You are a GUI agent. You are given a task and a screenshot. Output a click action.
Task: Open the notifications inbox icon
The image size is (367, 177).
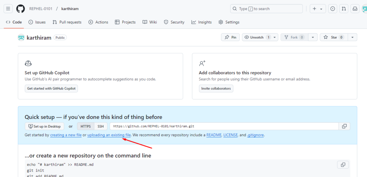355,9
